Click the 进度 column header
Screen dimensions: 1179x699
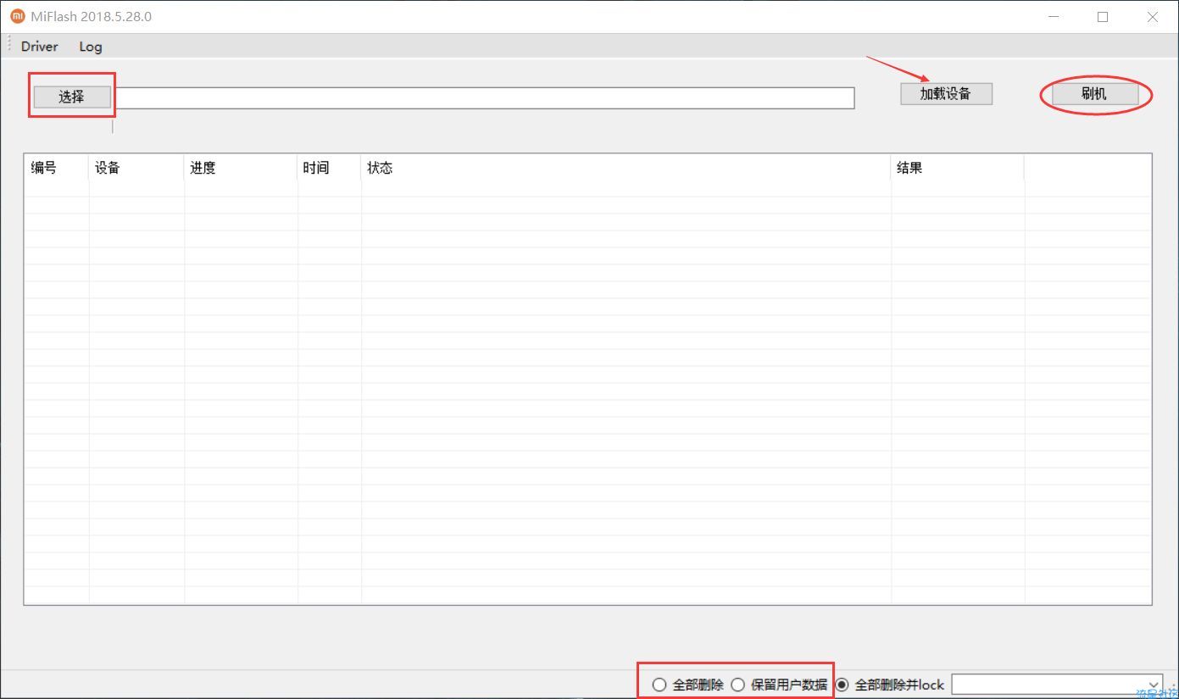coord(241,168)
